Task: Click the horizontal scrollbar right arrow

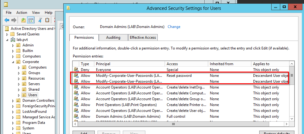Action: 286,124
